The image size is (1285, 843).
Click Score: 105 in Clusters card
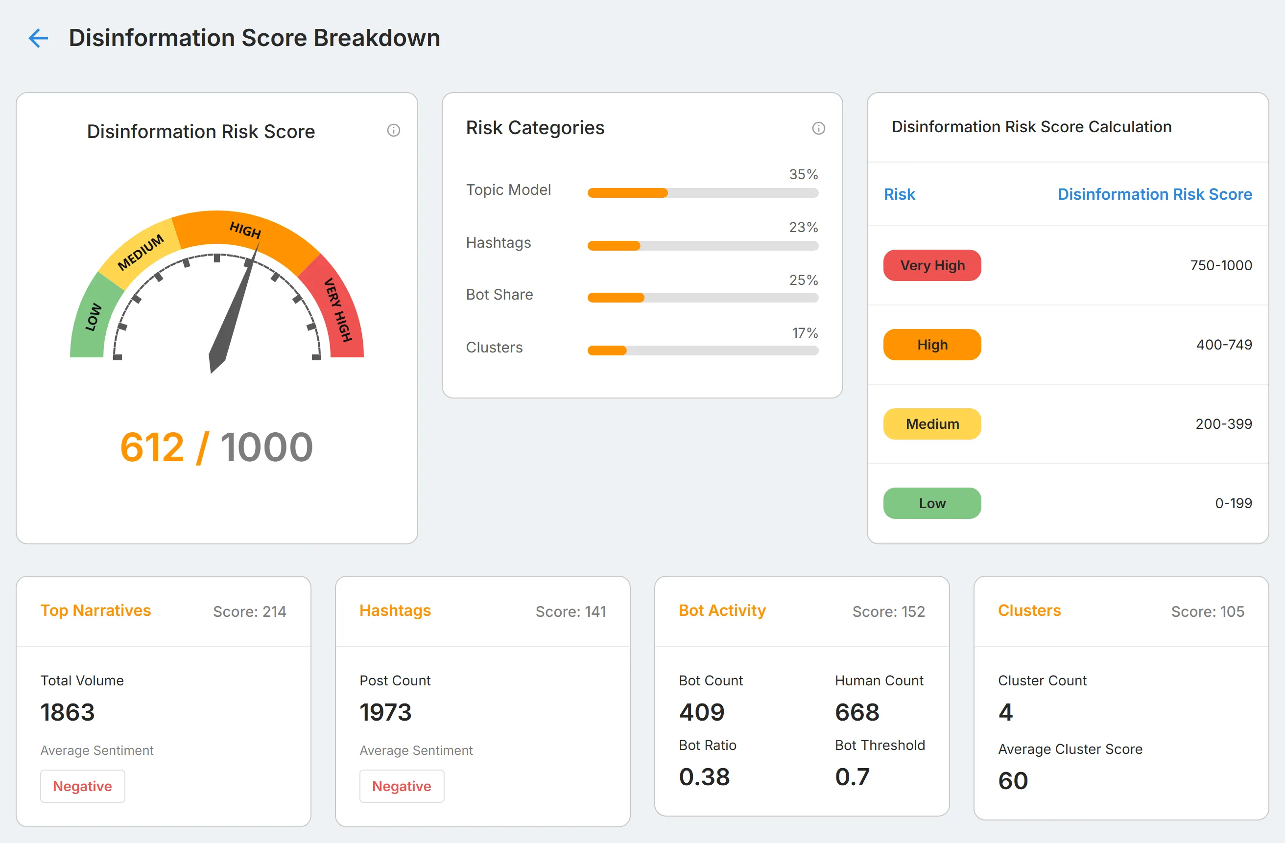click(x=1207, y=611)
